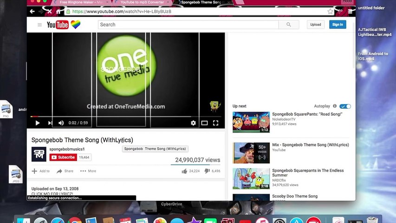396x223 pixels.
Task: Open the More actions menu
Action: click(x=88, y=171)
